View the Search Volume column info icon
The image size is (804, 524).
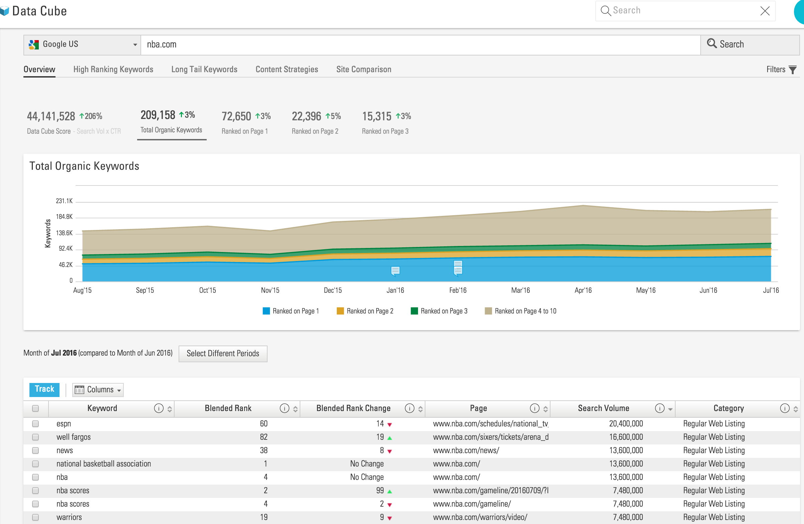tap(660, 408)
